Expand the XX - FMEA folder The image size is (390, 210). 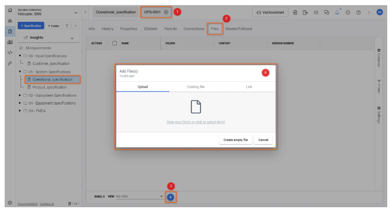20,111
